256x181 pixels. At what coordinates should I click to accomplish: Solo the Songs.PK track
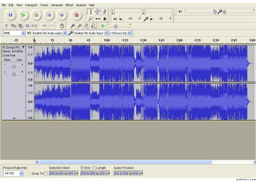(19, 60)
